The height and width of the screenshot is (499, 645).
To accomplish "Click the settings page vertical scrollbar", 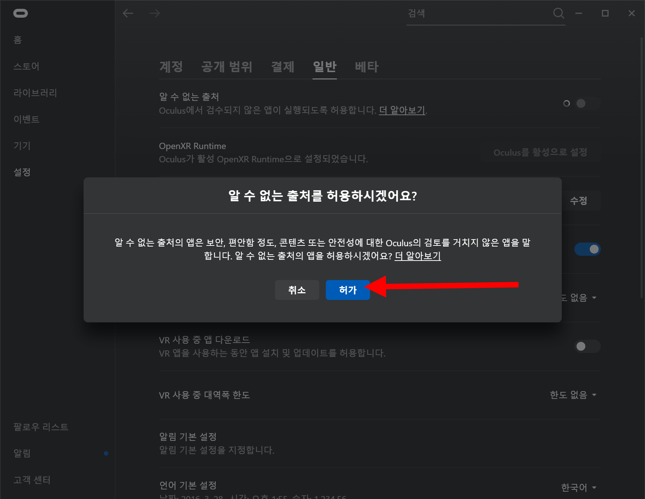I will (642, 167).
